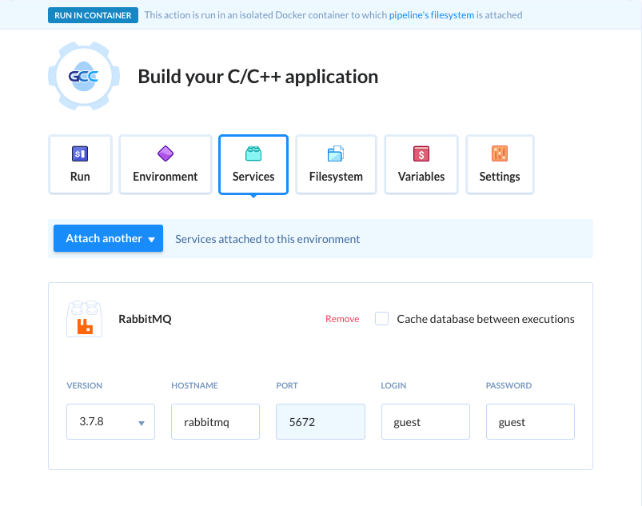Screen dimensions: 642x506
Task: Click the Filesystem folder icon
Action: [x=336, y=154]
